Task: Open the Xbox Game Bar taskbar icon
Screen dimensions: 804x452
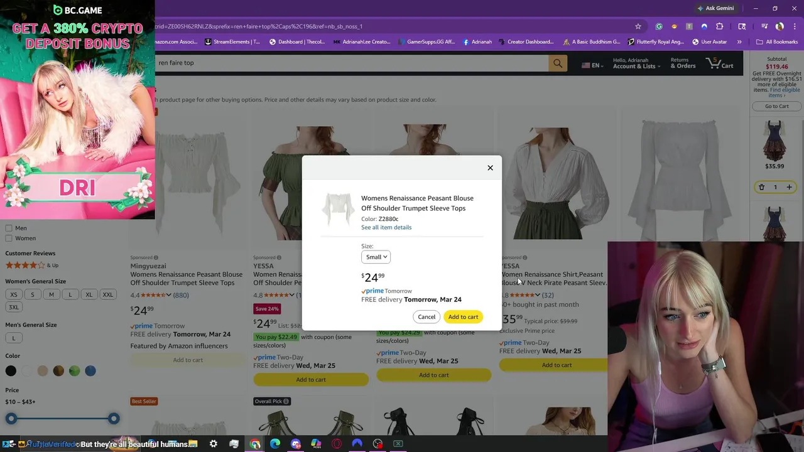Action: pyautogui.click(x=398, y=444)
